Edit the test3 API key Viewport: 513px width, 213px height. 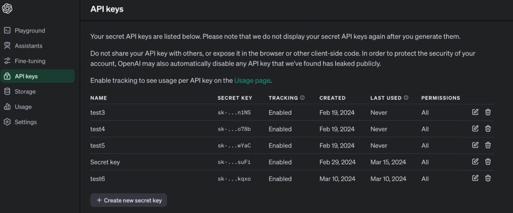(x=475, y=112)
